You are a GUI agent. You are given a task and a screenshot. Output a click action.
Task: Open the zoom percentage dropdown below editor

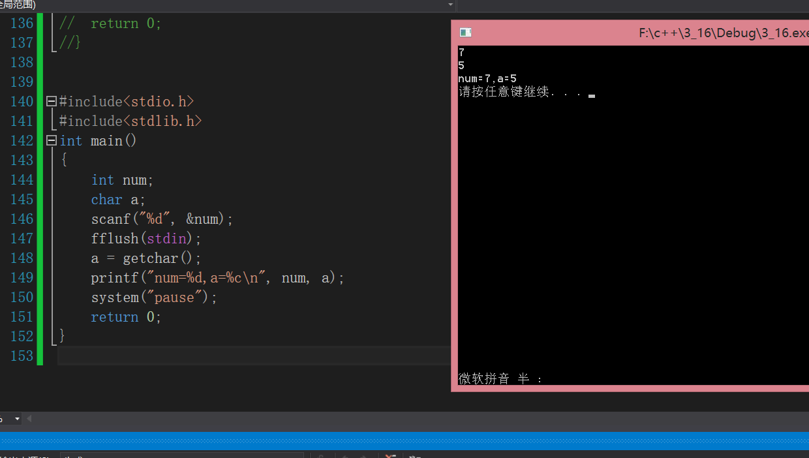click(x=10, y=419)
